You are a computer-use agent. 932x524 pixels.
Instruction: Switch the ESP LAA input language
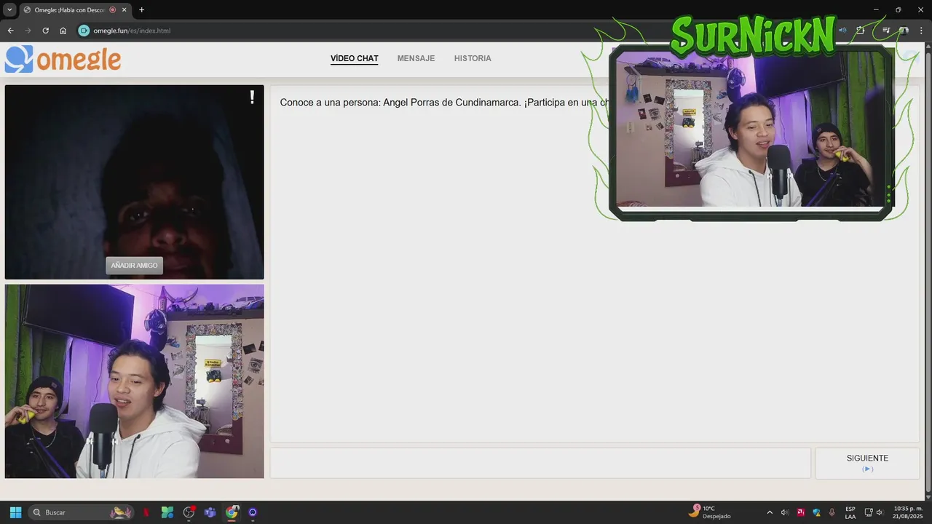(x=850, y=512)
